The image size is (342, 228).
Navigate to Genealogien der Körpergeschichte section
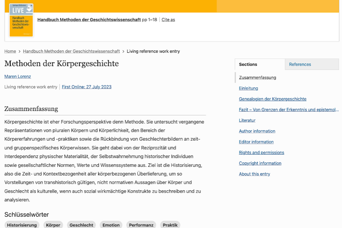pos(272,99)
